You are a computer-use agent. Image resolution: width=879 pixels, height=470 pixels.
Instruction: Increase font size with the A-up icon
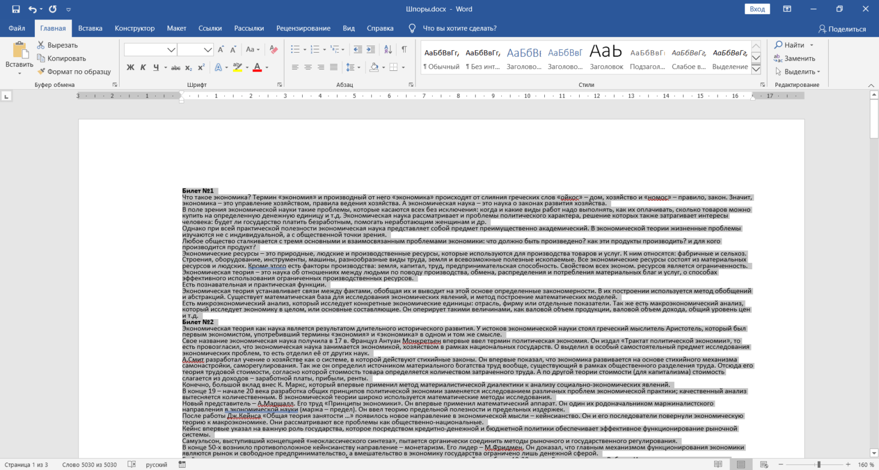click(x=221, y=50)
